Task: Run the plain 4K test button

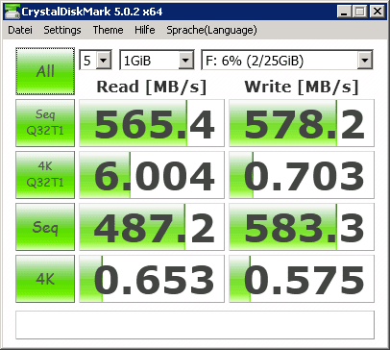Action: click(45, 279)
